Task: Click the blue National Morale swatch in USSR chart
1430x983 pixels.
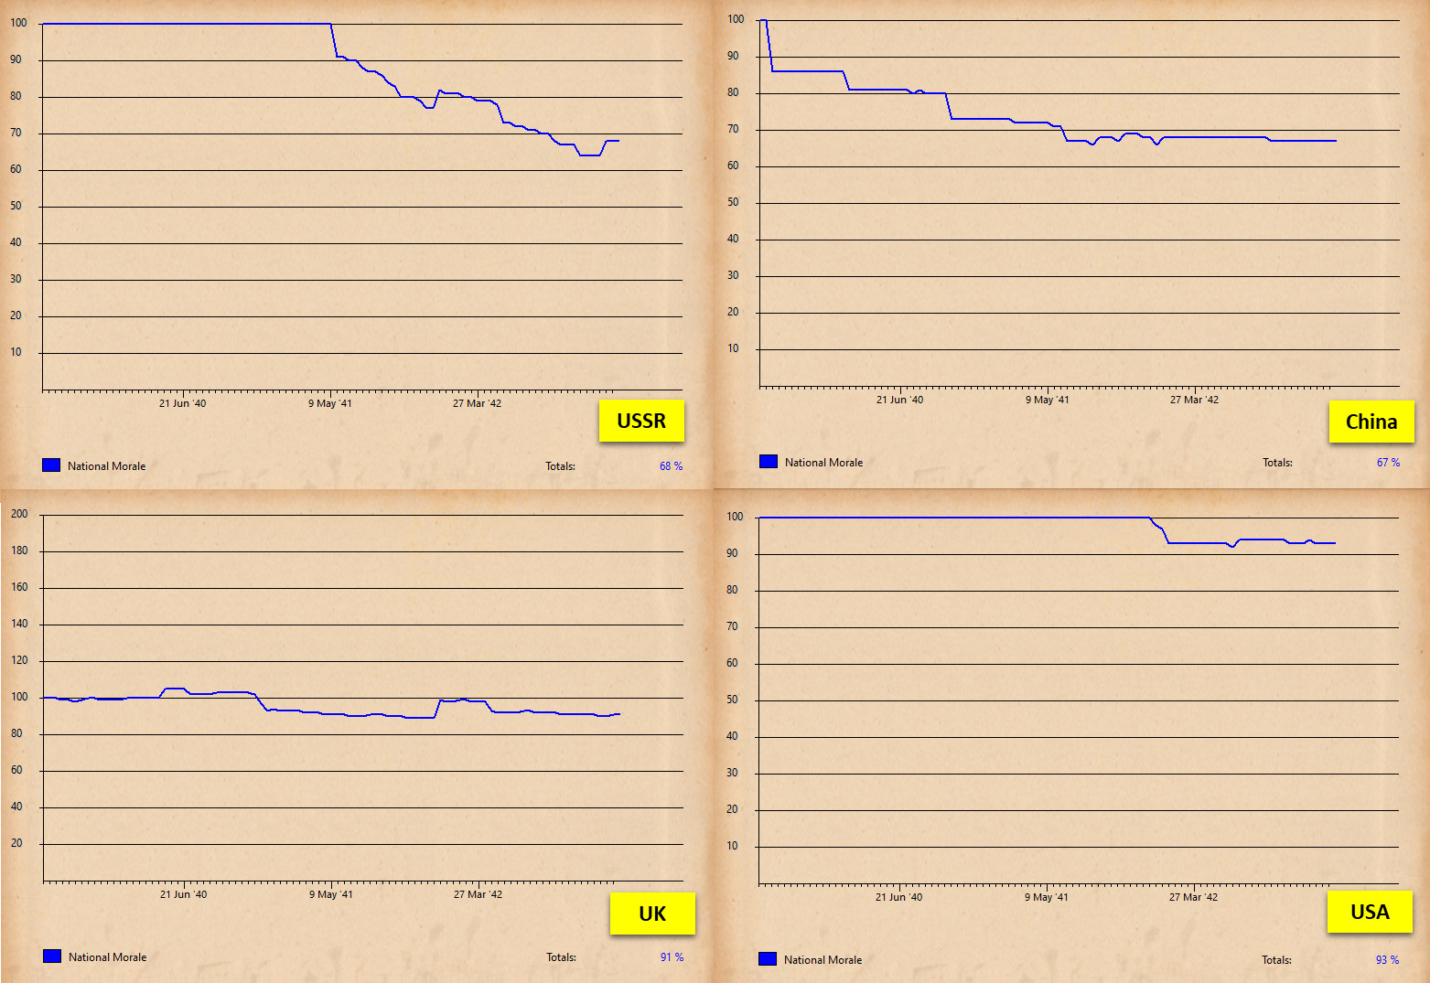Action: coord(51,465)
